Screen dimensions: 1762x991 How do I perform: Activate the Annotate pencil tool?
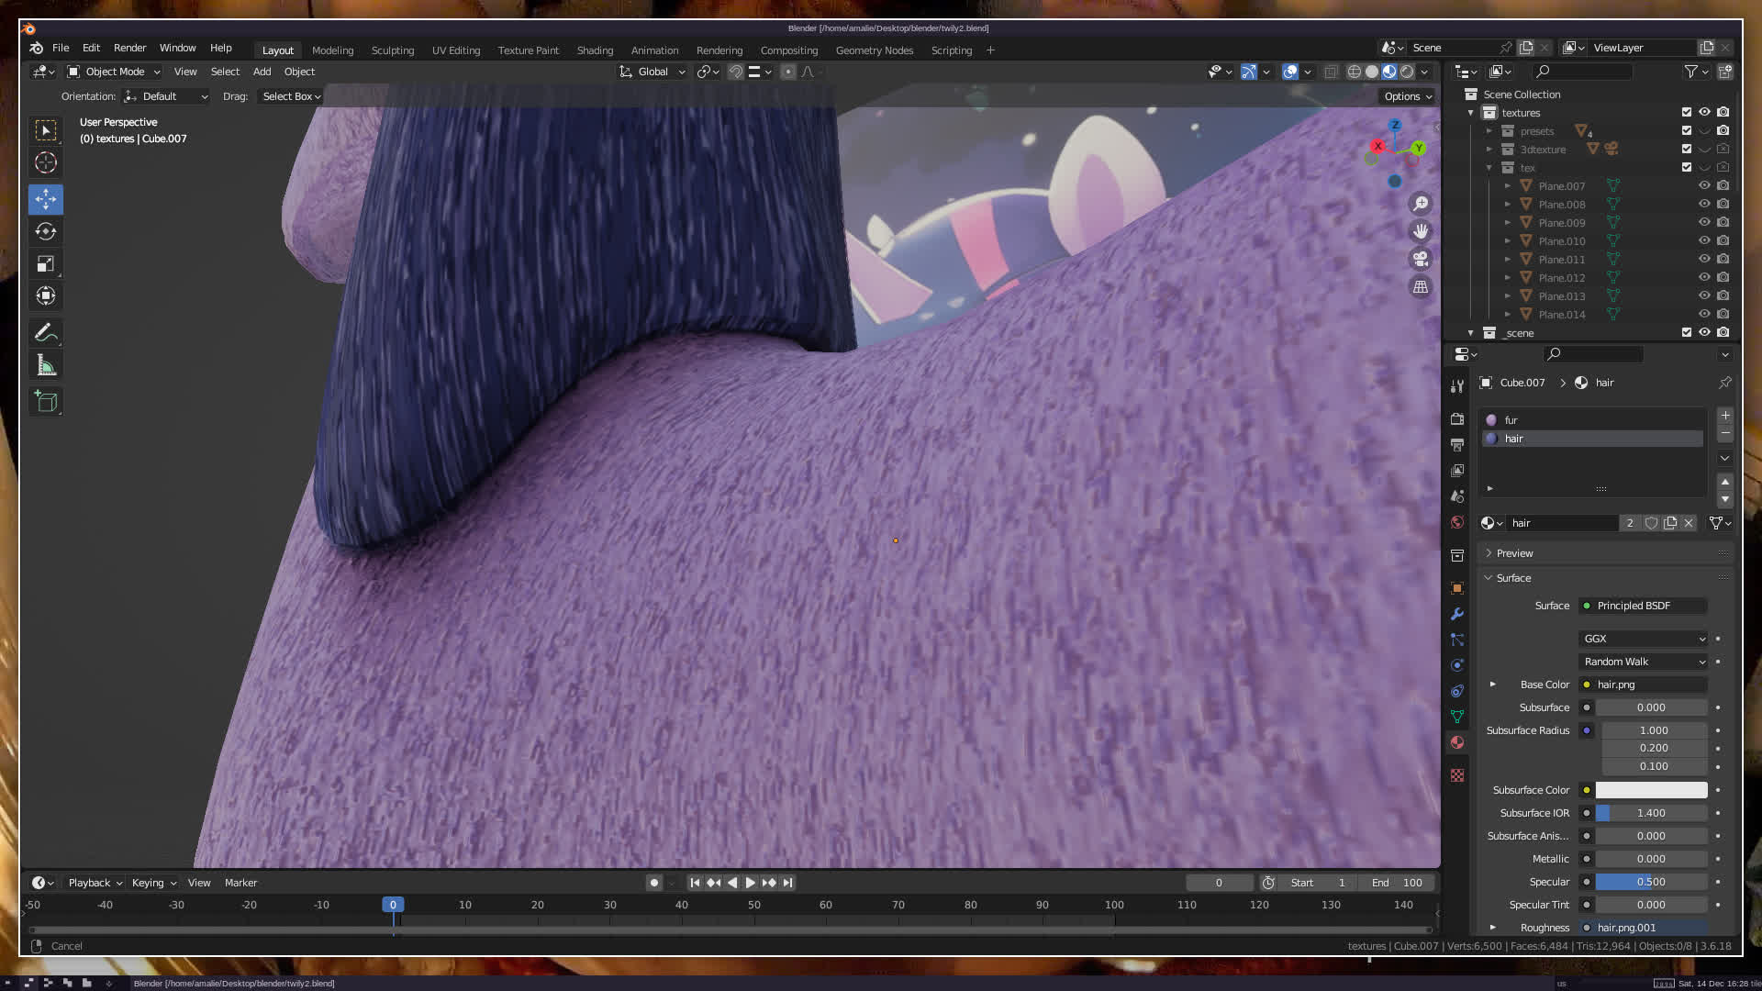[46, 332]
